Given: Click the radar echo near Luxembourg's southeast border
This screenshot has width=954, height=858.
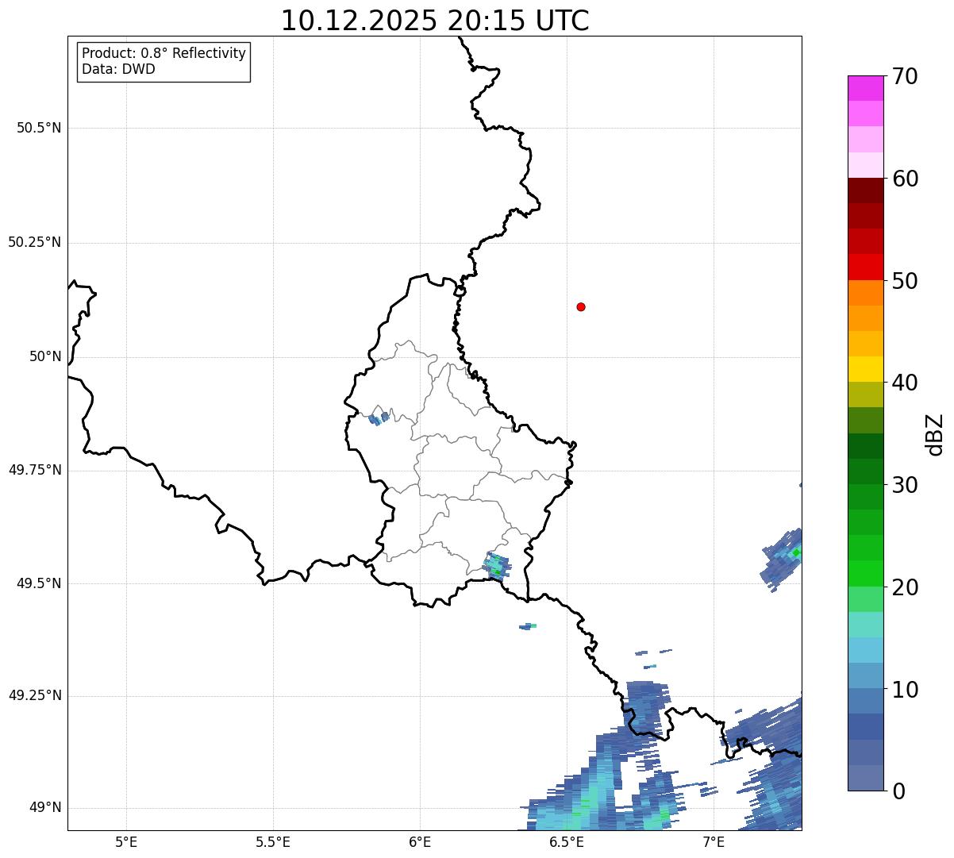Looking at the screenshot, I should click(x=497, y=565).
